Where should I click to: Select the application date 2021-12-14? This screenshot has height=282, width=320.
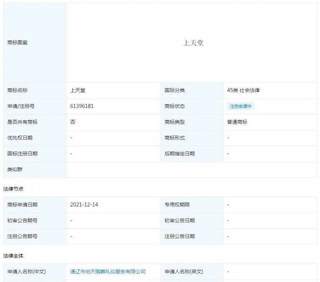point(83,204)
